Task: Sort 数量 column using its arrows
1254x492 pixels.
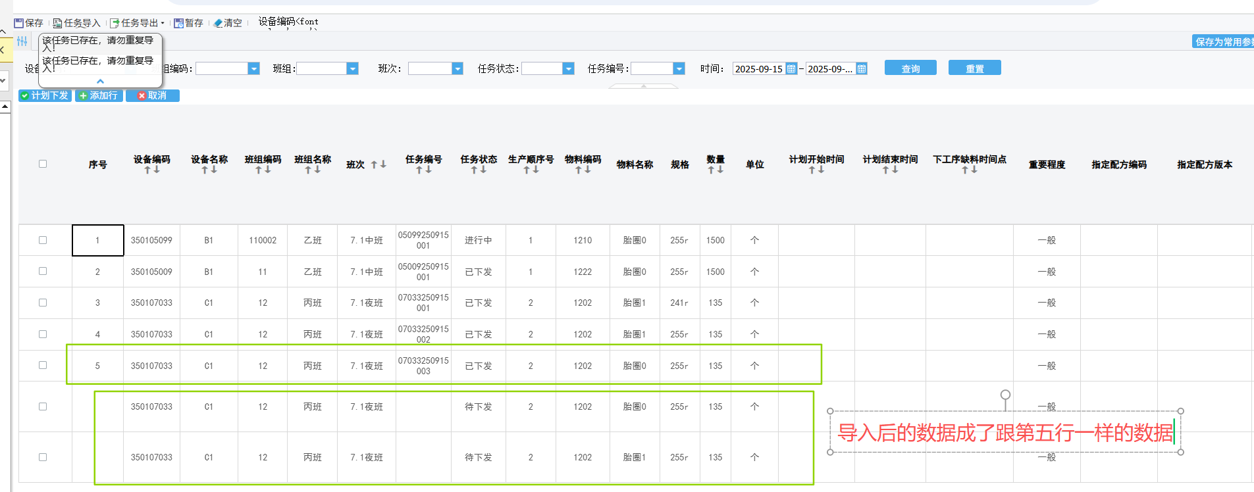Action: [716, 170]
